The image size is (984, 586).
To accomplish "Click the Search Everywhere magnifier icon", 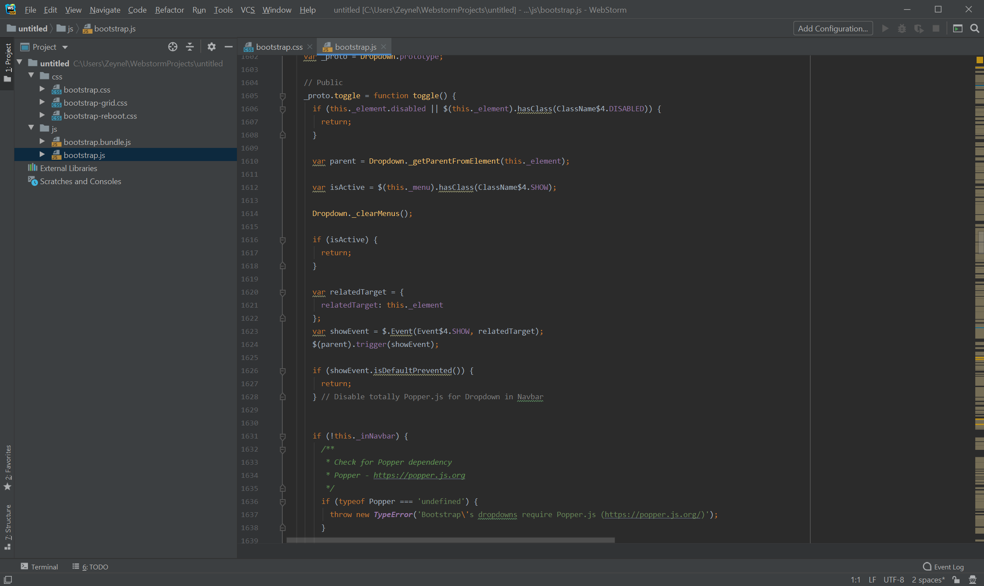I will [x=974, y=29].
